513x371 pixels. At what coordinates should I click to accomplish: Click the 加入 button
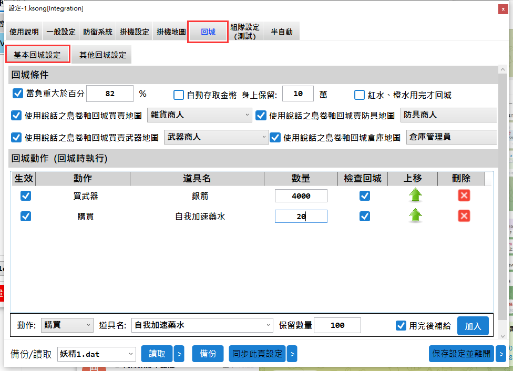point(473,326)
